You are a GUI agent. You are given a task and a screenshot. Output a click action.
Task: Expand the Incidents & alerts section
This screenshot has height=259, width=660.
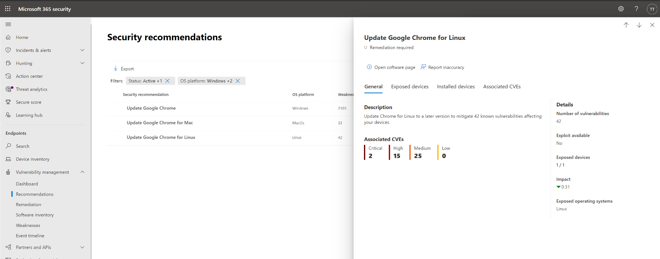[82, 50]
